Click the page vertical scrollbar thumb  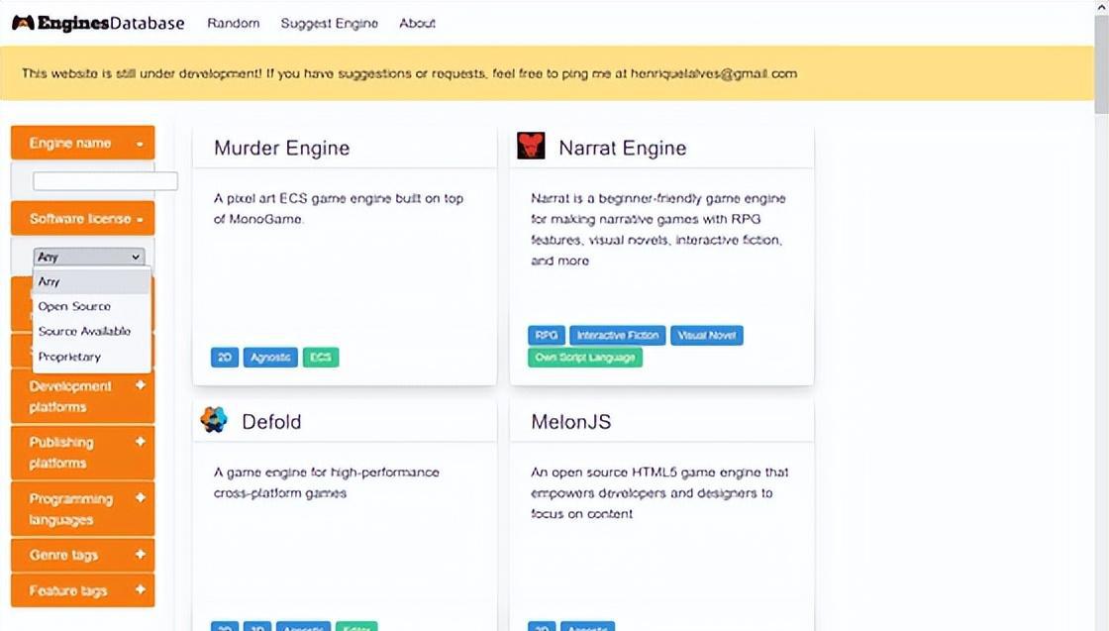tap(1101, 62)
